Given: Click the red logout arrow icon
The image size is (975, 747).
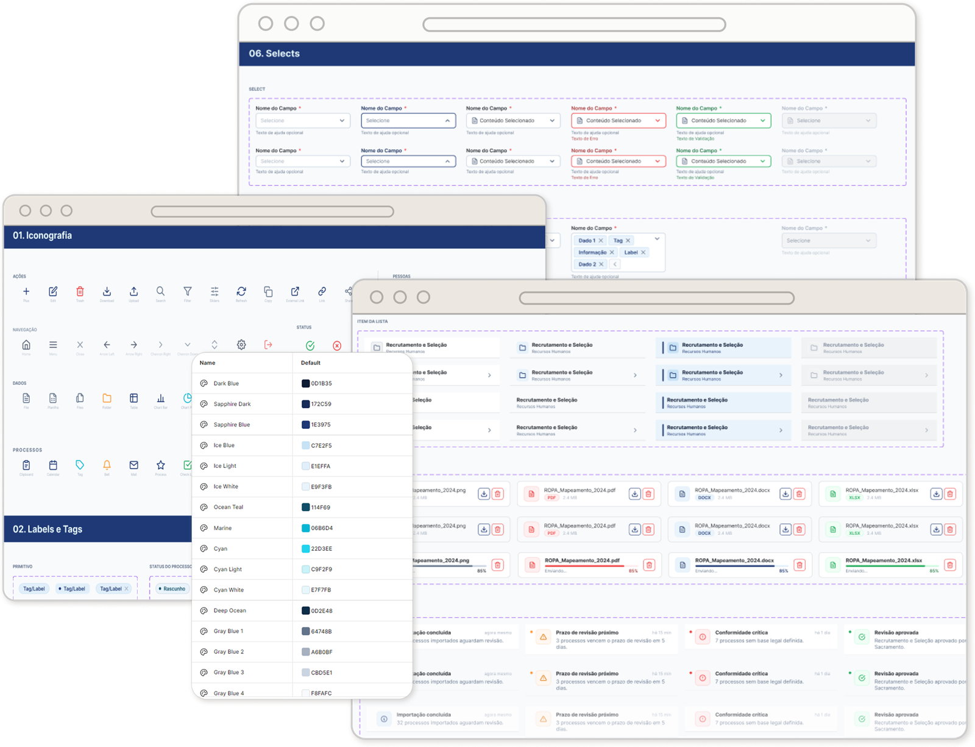Looking at the screenshot, I should click(268, 345).
